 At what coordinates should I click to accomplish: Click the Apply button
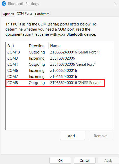108,160
